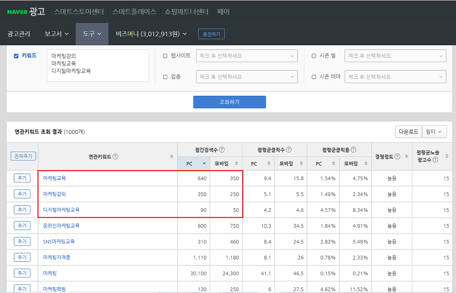Check the 웹사이트 checkbox
Image resolution: width=456 pixels, height=293 pixels.
(165, 56)
